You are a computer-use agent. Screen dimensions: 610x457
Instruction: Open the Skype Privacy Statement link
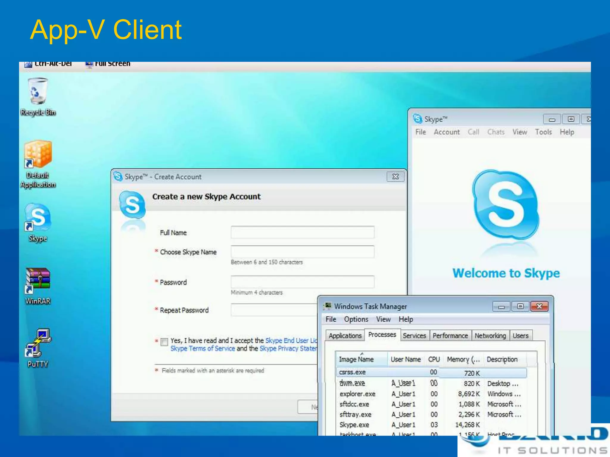[x=288, y=348]
